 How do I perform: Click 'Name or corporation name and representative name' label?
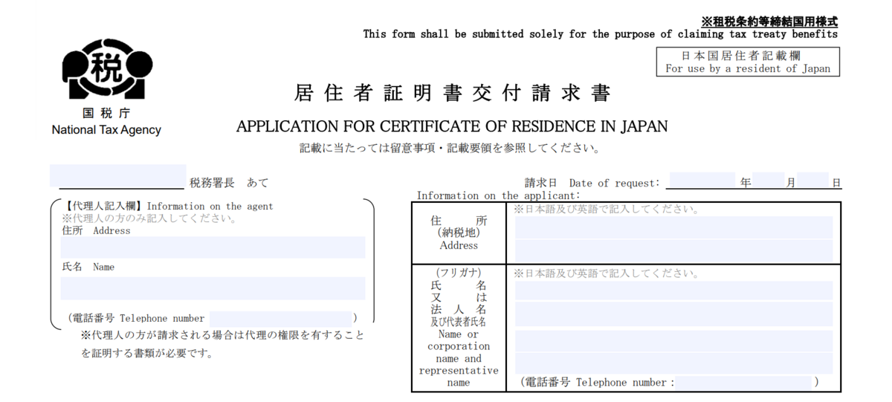tap(459, 358)
